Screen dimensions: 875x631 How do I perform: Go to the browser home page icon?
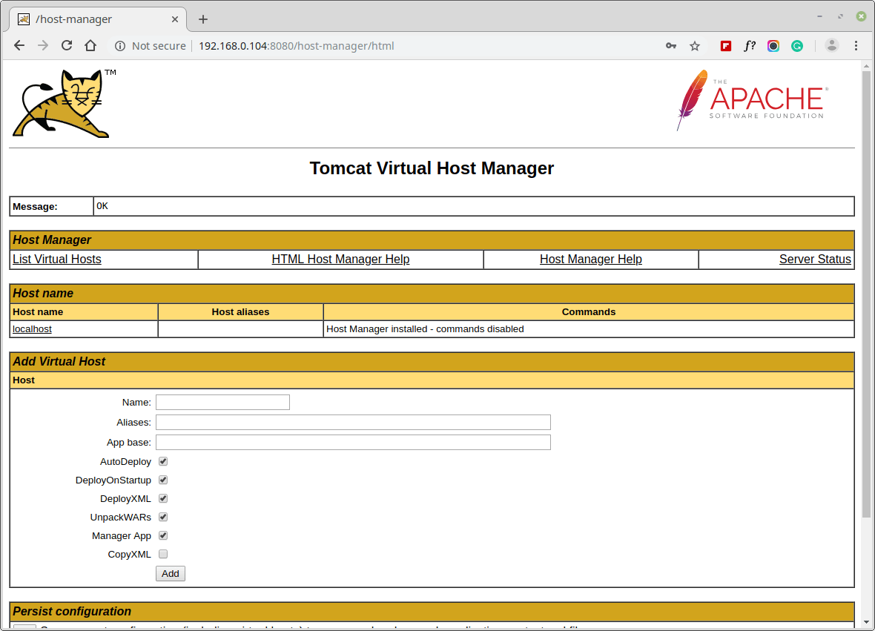pyautogui.click(x=90, y=46)
